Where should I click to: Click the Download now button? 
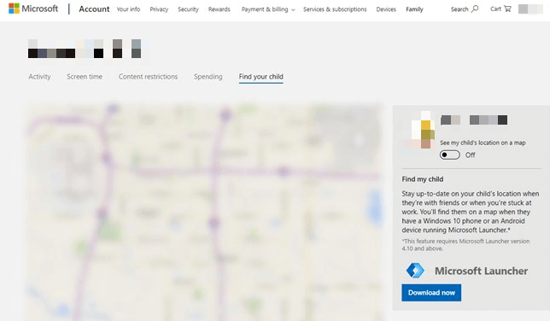tap(431, 293)
